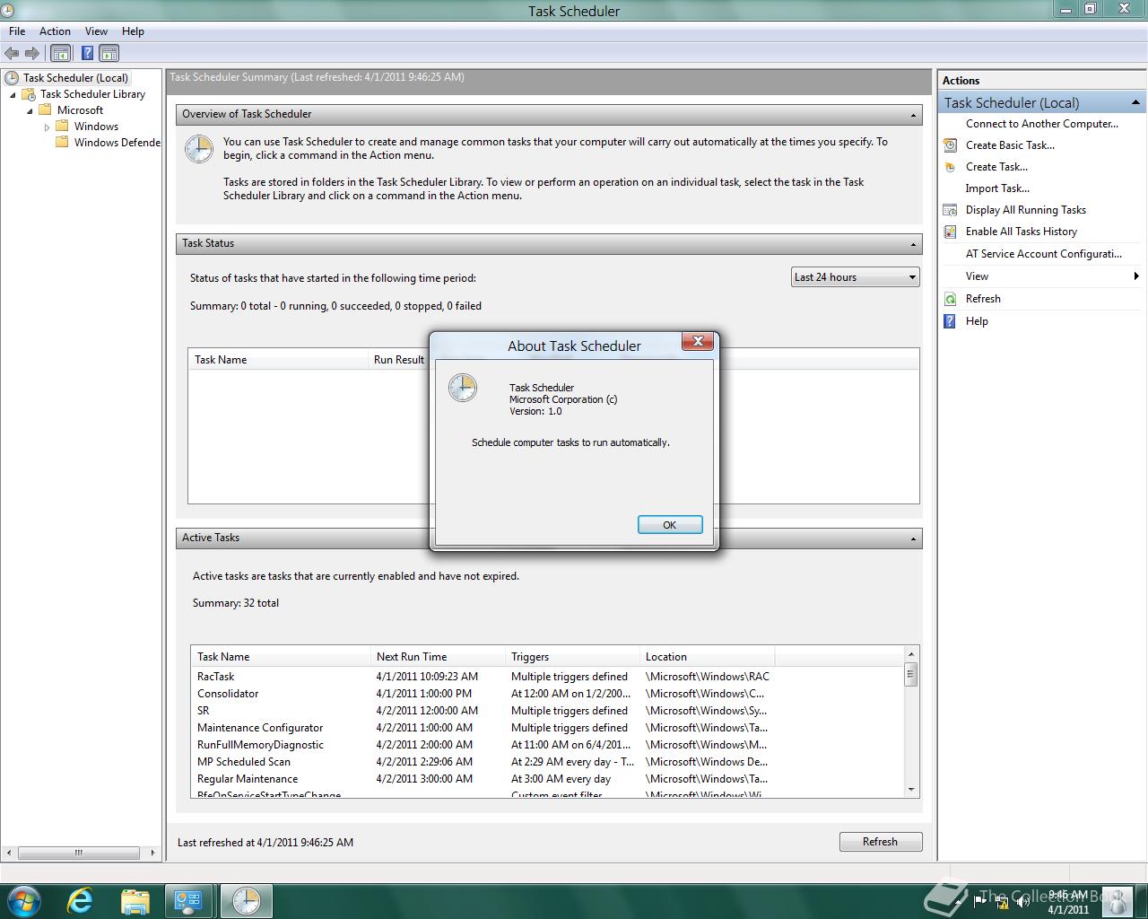Click OK in About Task Scheduler dialog
This screenshot has width=1148, height=919.
coord(670,525)
